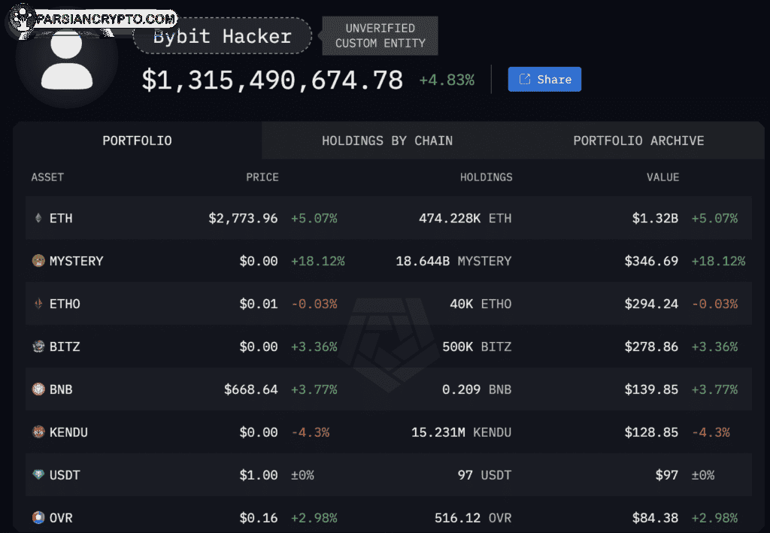Click the $278.86 BITZ value

[651, 347]
